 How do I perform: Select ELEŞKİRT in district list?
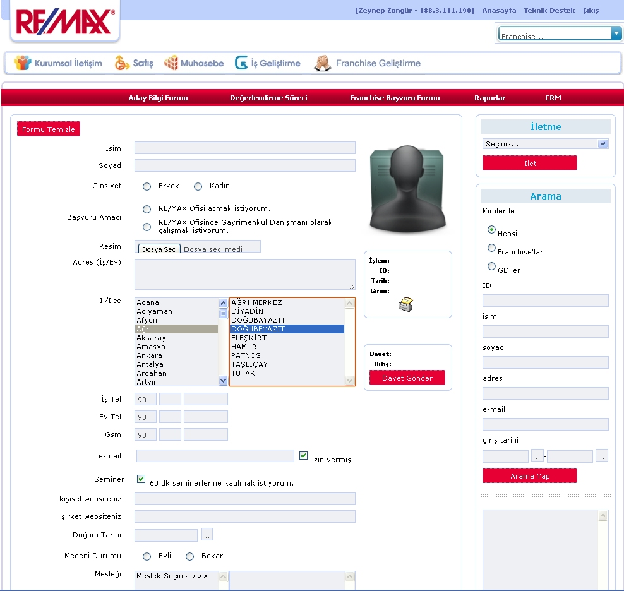287,338
